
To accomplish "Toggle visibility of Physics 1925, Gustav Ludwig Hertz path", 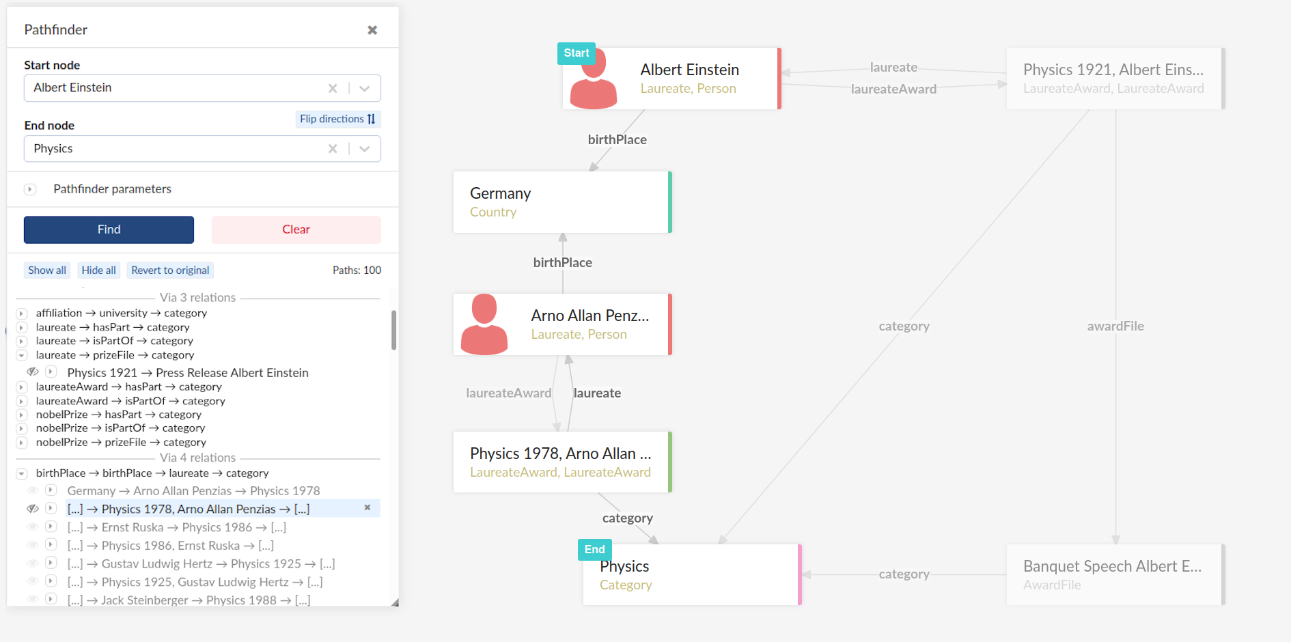I will (x=32, y=581).
